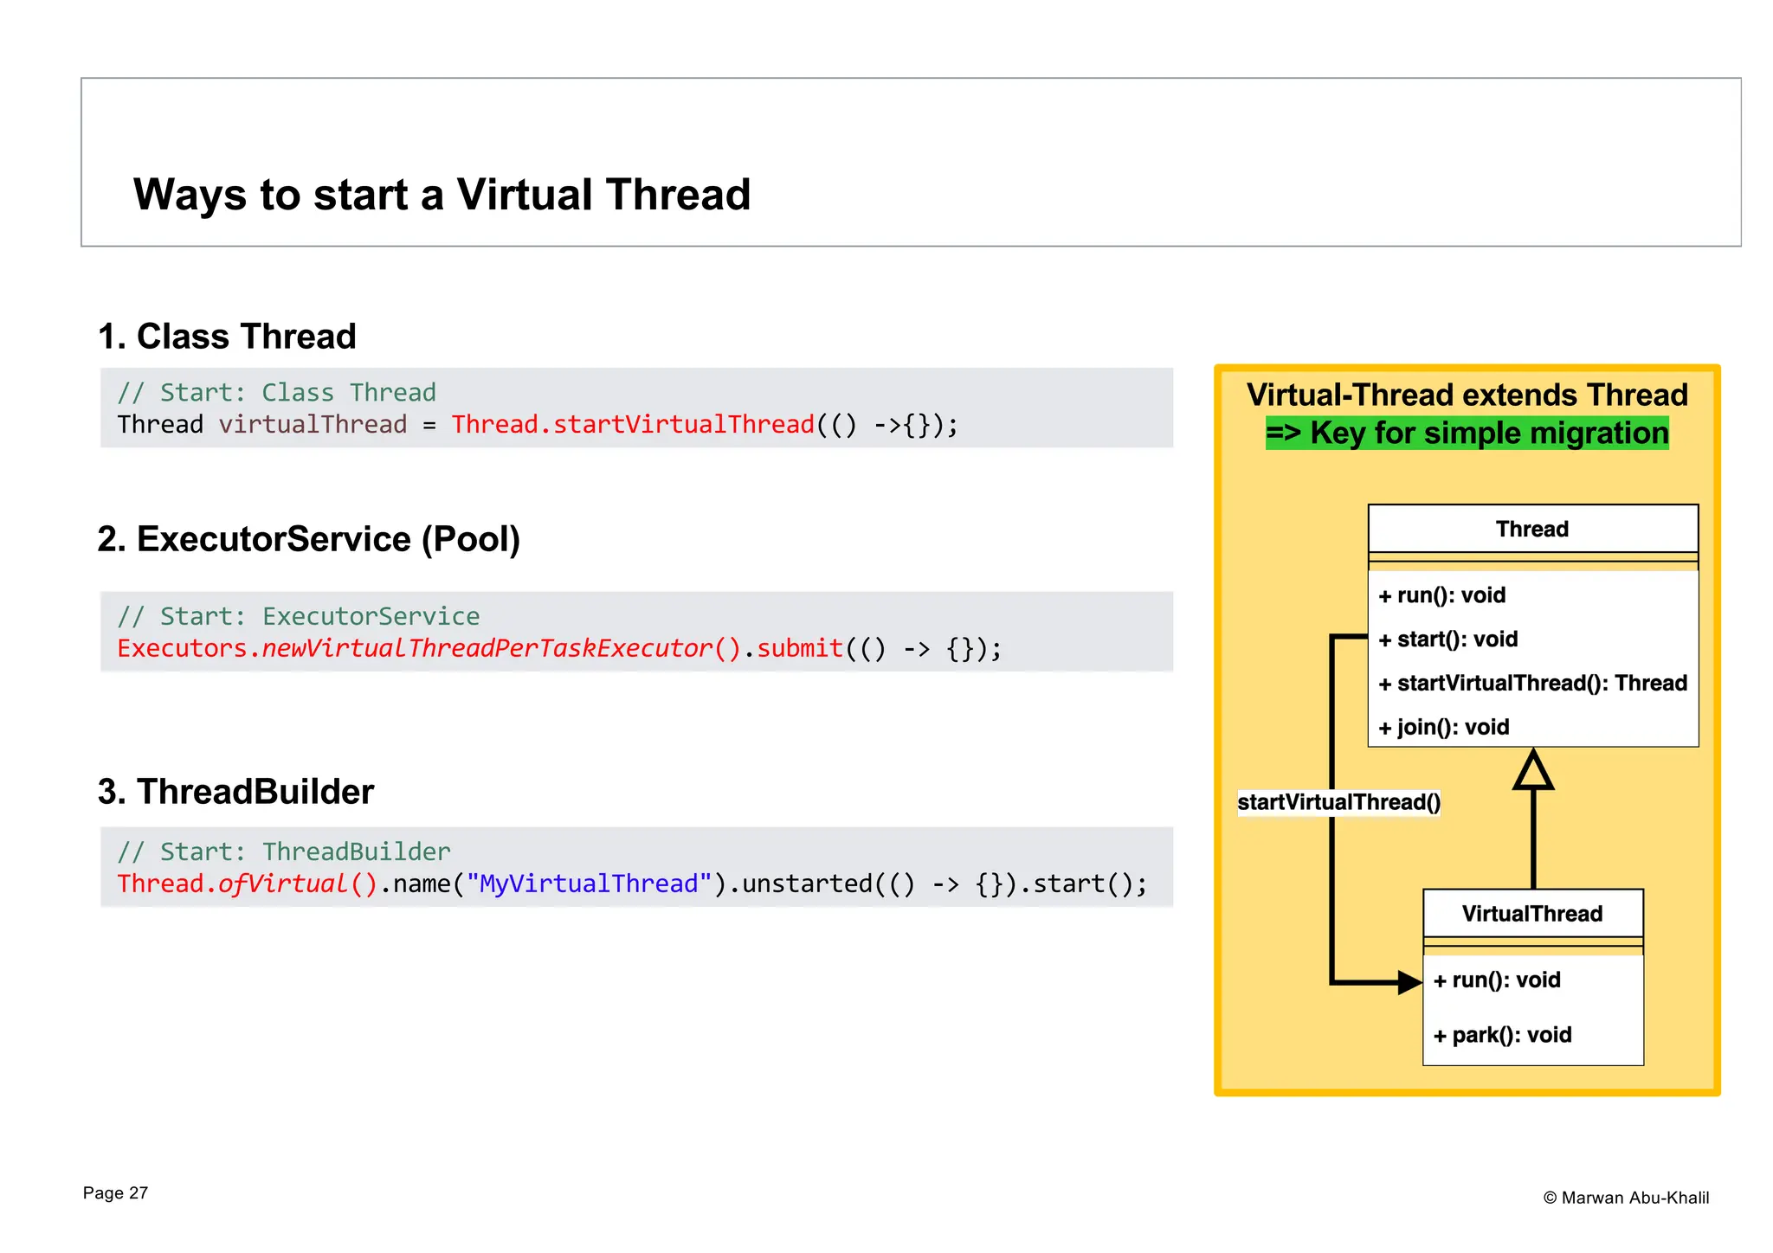
Task: Click 'newVirtualThreadPerTaskExecutor()' in the code
Action: 501,648
